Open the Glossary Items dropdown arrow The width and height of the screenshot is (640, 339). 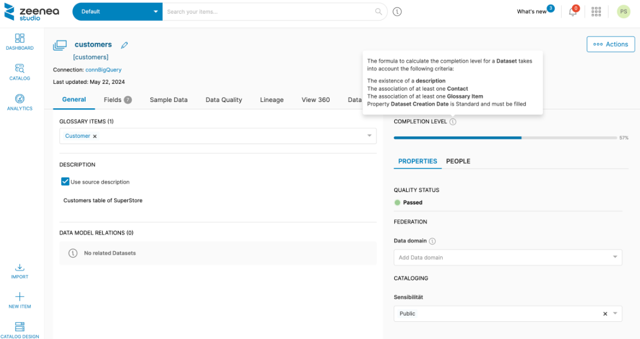[x=369, y=136]
